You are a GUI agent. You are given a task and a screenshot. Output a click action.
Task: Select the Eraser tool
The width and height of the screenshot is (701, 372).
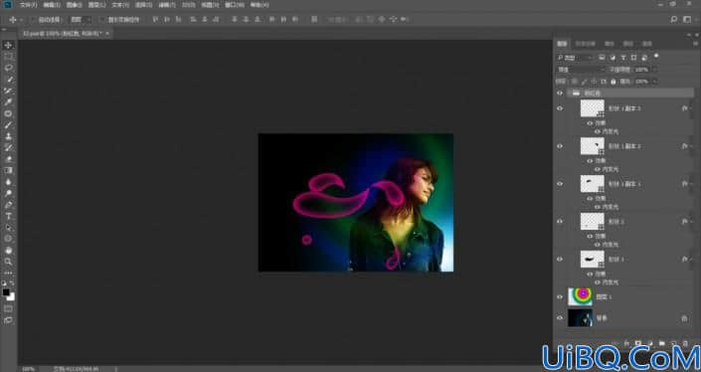[8, 159]
